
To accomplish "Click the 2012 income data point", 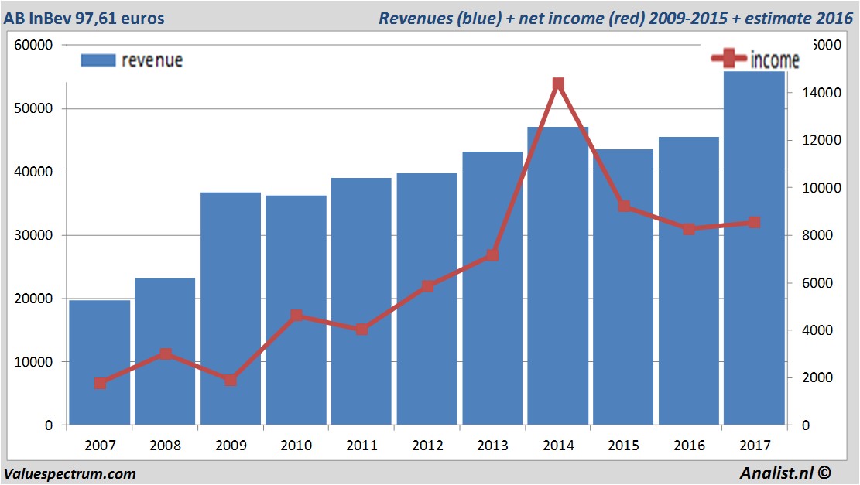I will pos(427,286).
